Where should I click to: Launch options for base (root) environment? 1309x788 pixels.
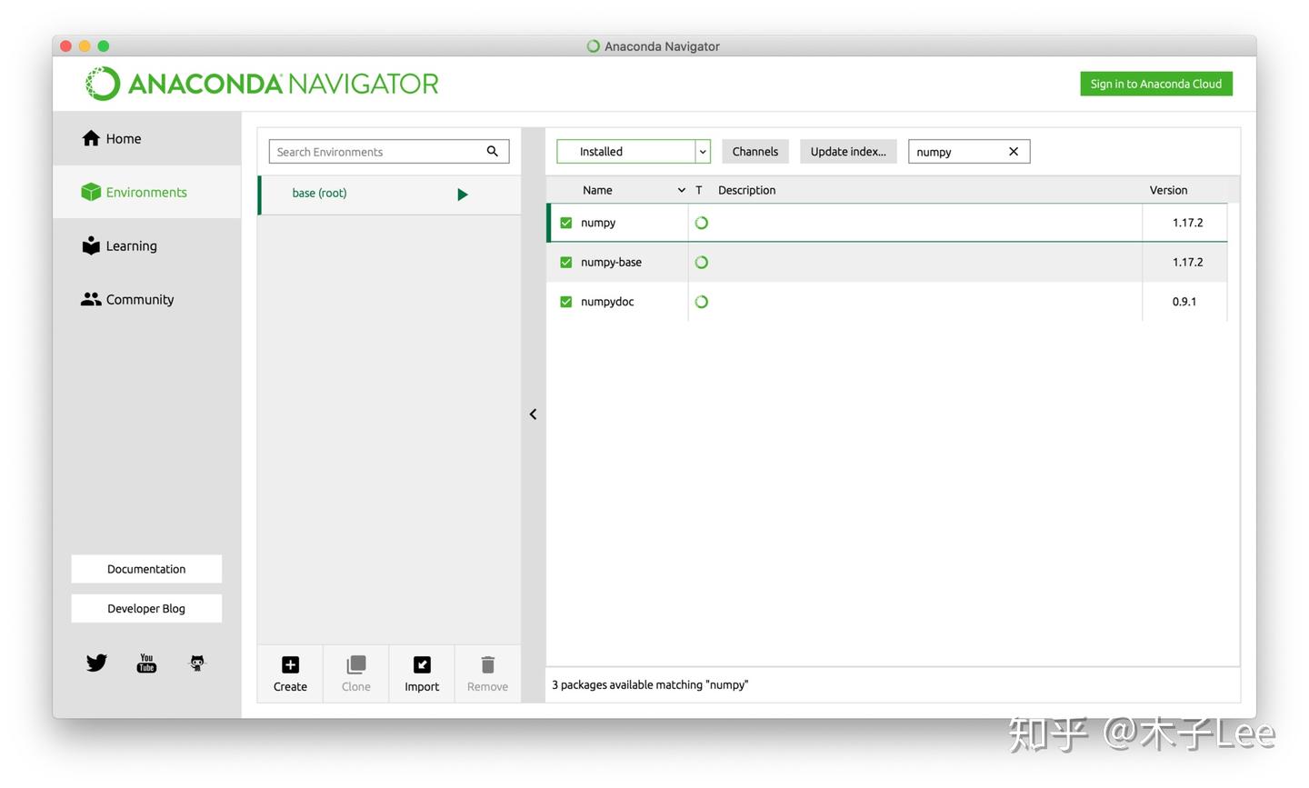[x=462, y=194]
